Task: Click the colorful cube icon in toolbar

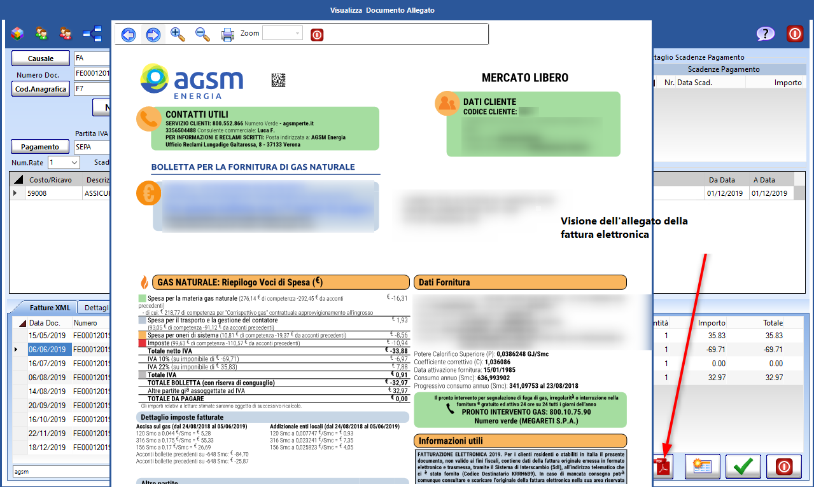Action: [x=17, y=33]
